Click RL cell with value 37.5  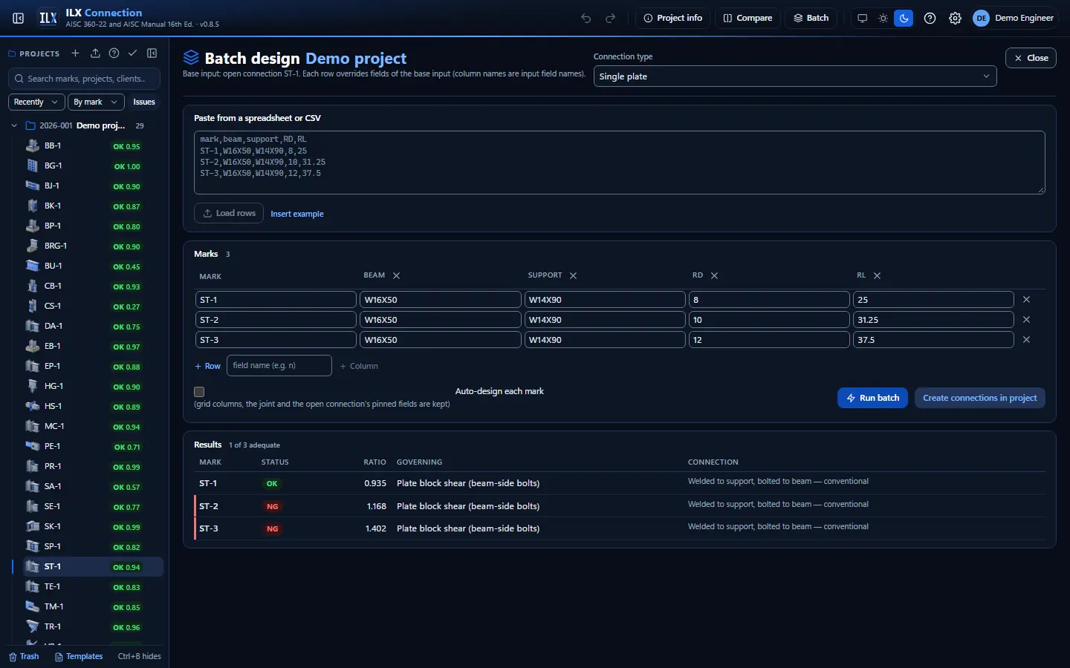point(933,340)
